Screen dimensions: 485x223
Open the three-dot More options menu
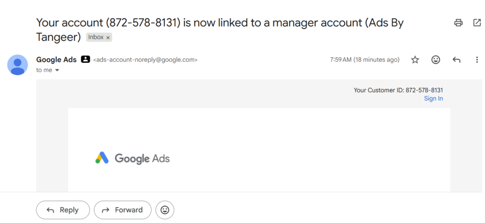click(x=477, y=60)
